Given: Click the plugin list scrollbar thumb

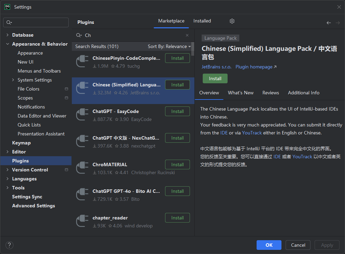Looking at the screenshot, I should pos(193,49).
